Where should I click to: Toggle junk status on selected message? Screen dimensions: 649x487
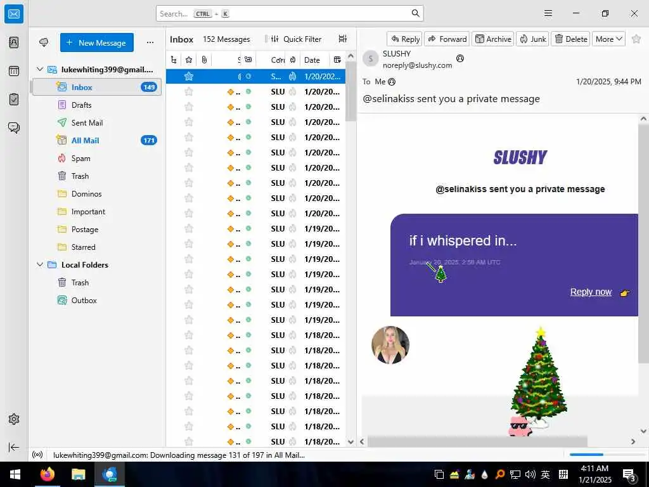(293, 76)
